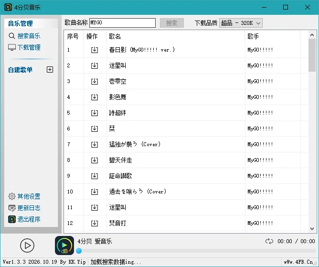Screen dimensions: 319x267
Task: Click the magnifier icon beside 搜索音乐
Action: coord(12,36)
